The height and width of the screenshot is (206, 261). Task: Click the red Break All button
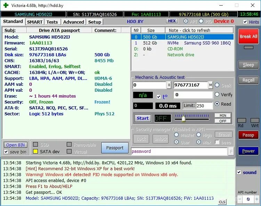pyautogui.click(x=248, y=36)
